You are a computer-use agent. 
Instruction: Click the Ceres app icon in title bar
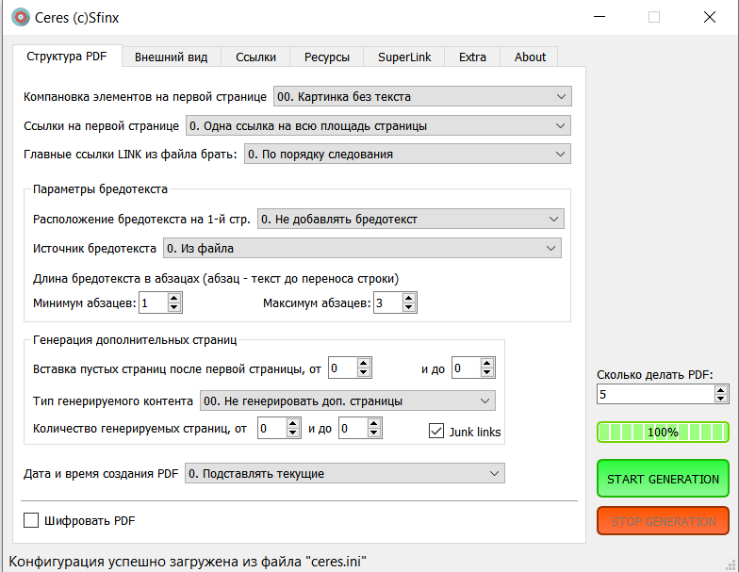tap(21, 17)
